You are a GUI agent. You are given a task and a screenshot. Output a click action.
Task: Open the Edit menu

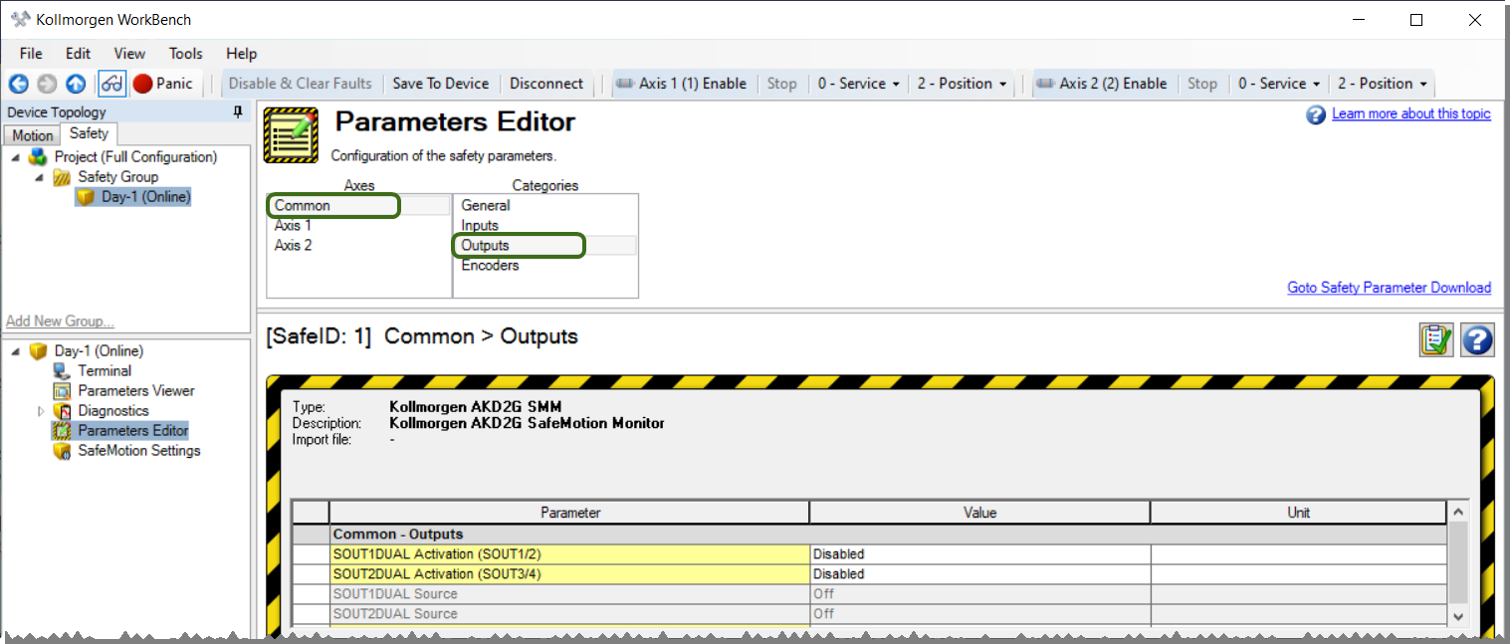click(x=78, y=54)
